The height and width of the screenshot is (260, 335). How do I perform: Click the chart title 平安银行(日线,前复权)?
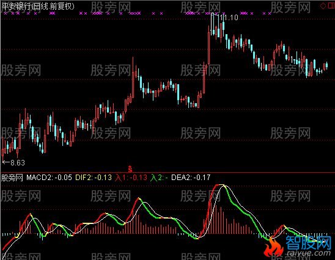point(38,6)
